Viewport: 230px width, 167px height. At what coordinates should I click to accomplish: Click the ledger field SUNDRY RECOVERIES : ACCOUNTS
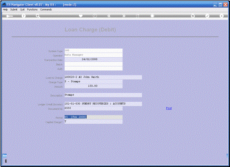point(103,104)
